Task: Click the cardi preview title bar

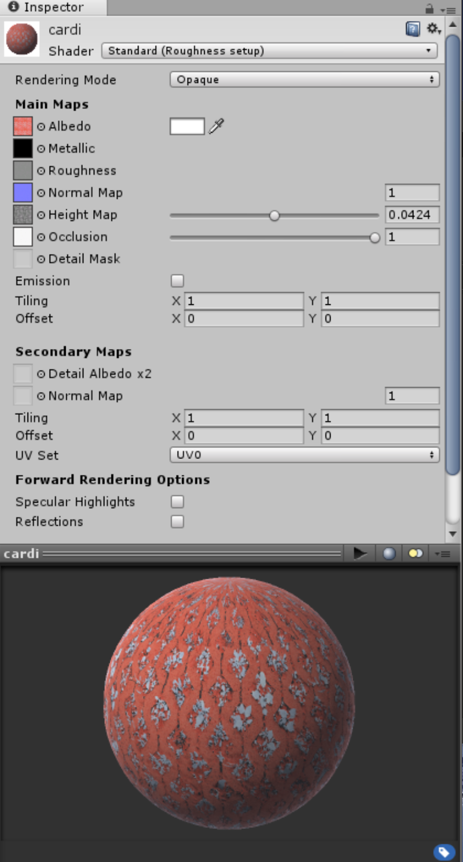Action: 172,553
